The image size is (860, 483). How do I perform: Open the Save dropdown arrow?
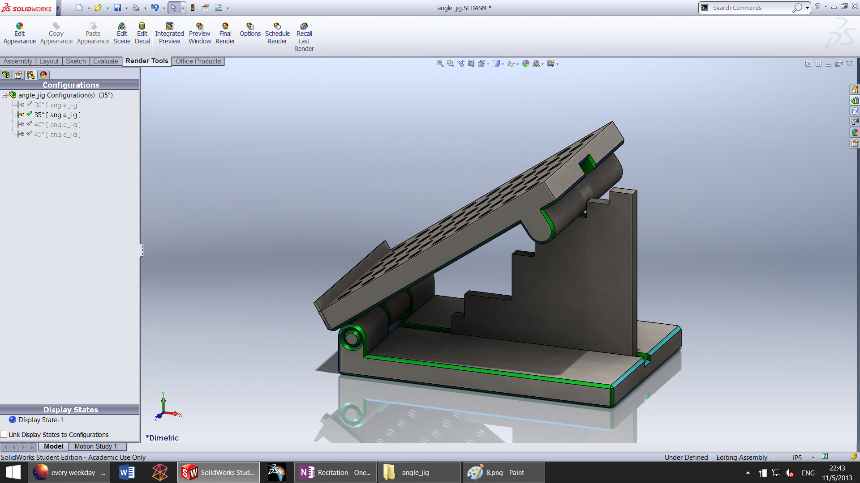[126, 8]
